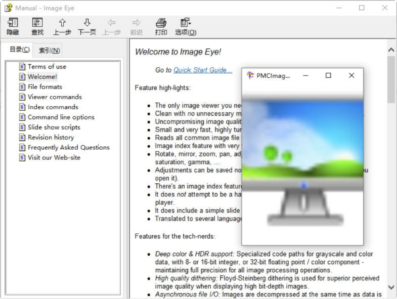Viewport: 397px width, 299px height.
Task: Open the Terms of use topic
Action: 47,67
